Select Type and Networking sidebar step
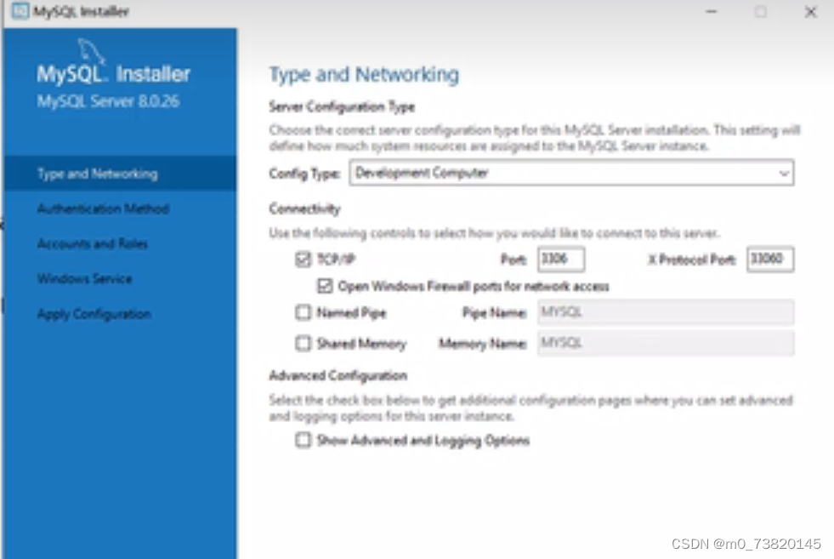 (x=120, y=174)
